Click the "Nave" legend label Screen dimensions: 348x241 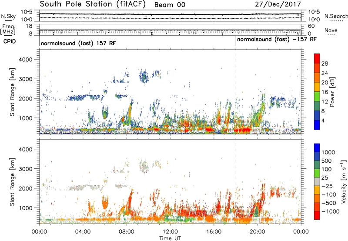(331, 30)
